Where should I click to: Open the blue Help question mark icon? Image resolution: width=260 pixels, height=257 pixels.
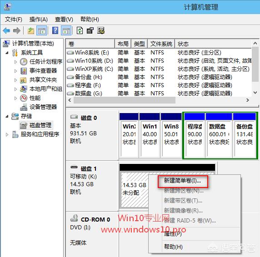55,30
